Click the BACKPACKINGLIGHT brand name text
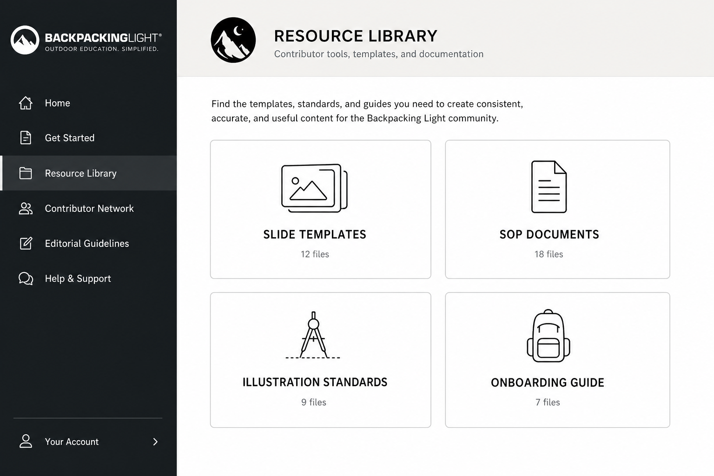This screenshot has width=714, height=476. pyautogui.click(x=103, y=38)
